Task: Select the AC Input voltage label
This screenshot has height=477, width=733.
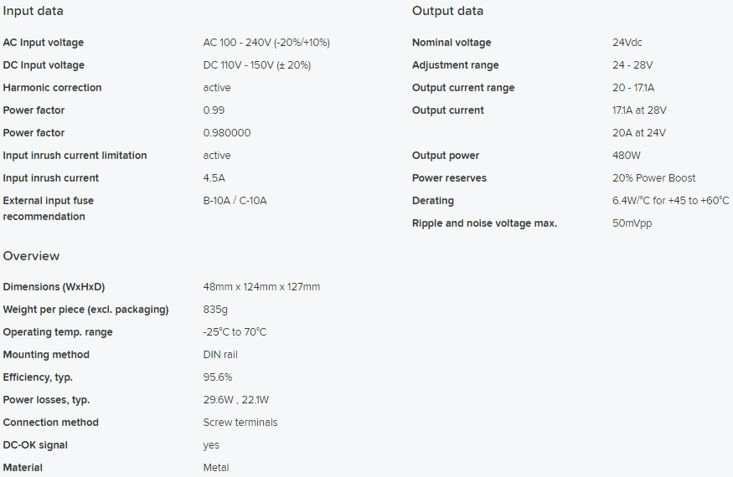Action: pyautogui.click(x=44, y=43)
